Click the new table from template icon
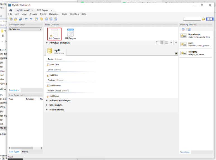216x160 pixels. [x=189, y=29]
